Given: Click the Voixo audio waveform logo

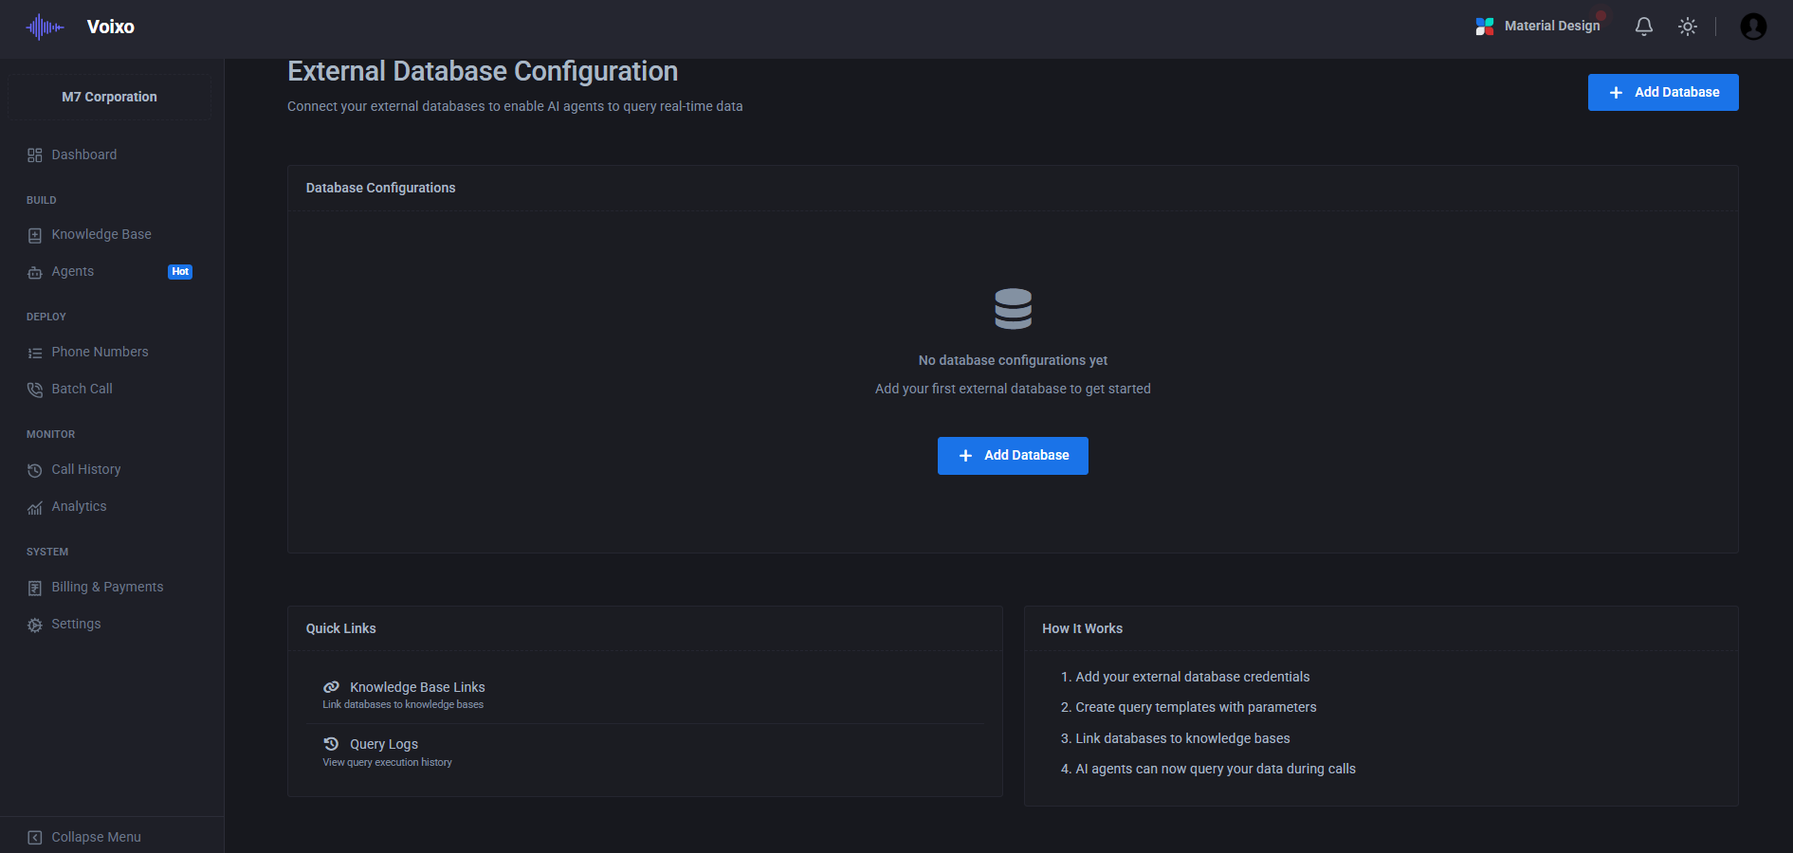Looking at the screenshot, I should 44,27.
